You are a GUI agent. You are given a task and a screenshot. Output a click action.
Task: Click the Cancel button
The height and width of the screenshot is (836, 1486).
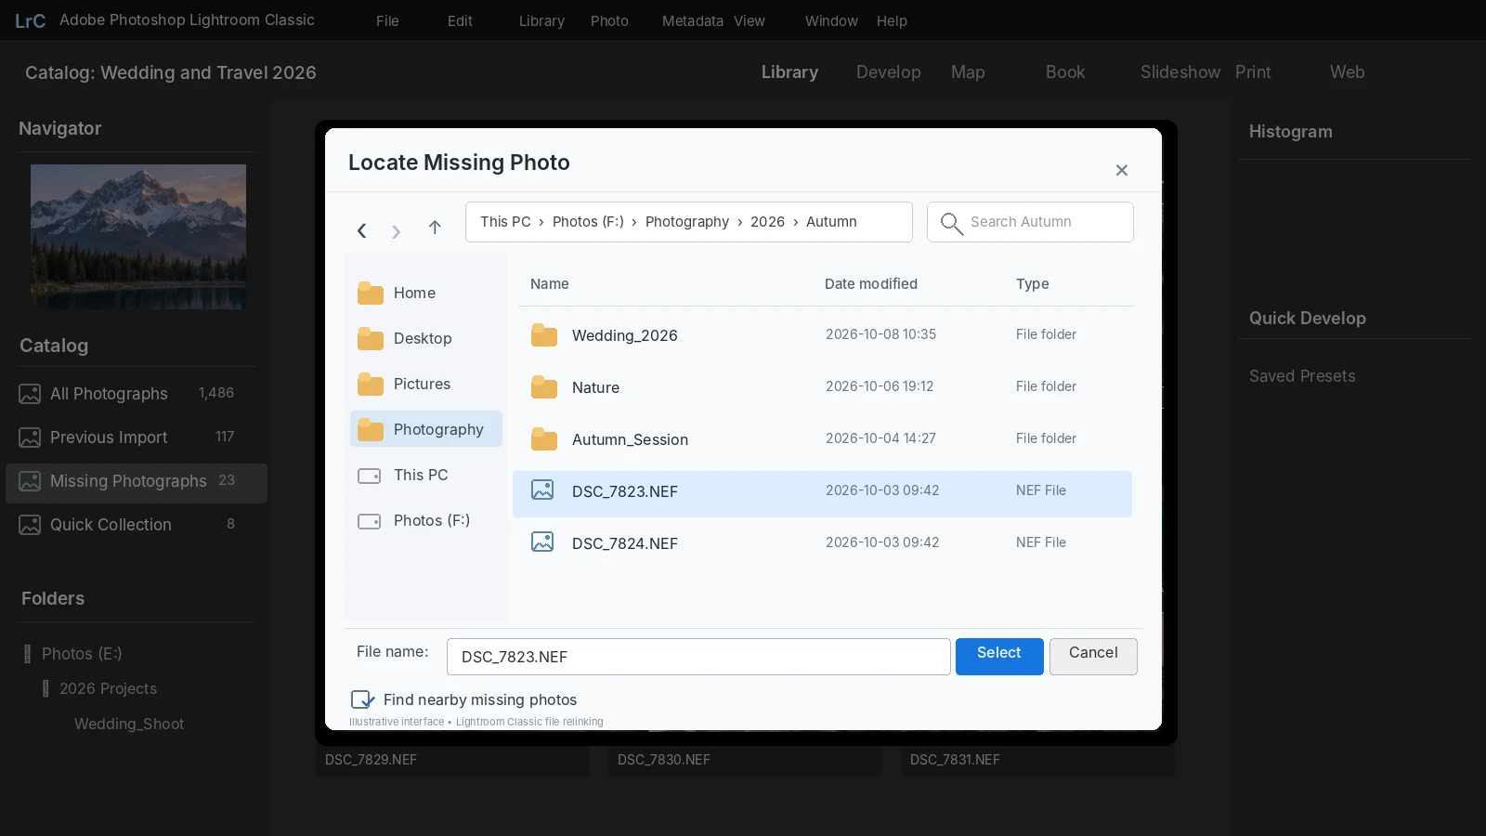click(1093, 657)
